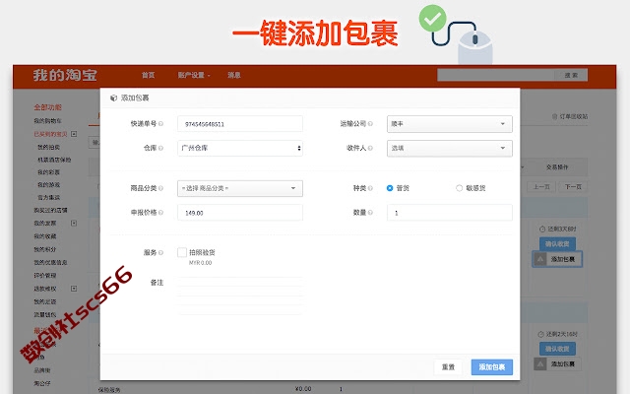Open the 账户设置 menu in the header
Viewport: 630px width, 394px height.
pos(194,75)
